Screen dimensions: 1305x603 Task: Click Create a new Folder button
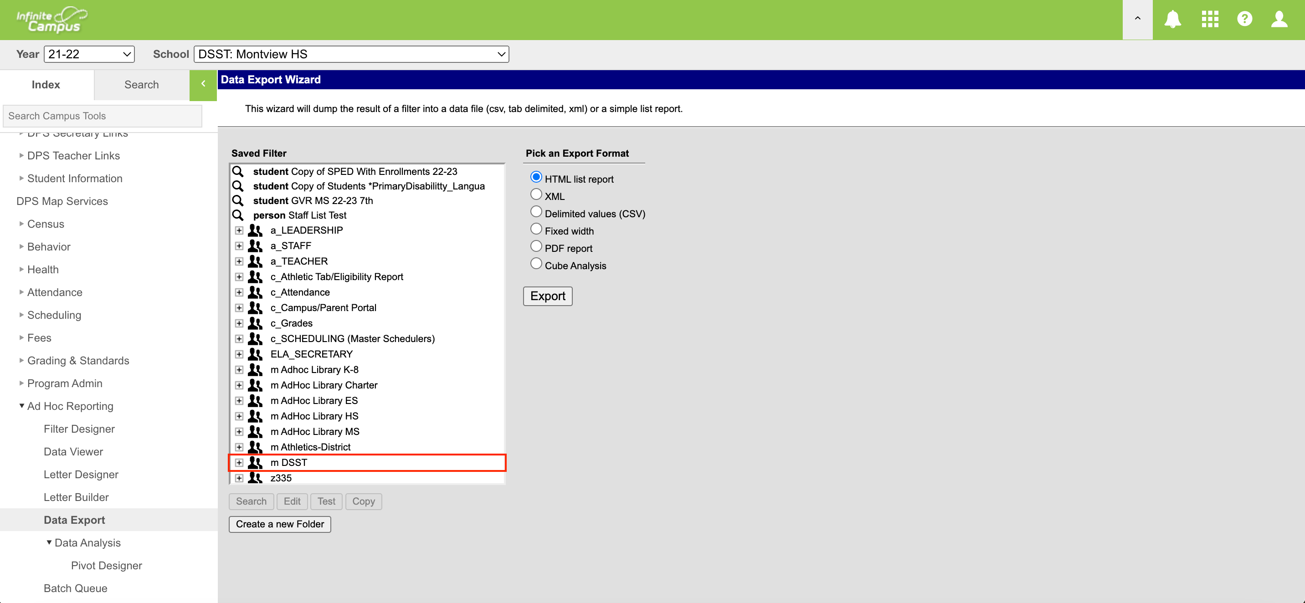click(280, 524)
